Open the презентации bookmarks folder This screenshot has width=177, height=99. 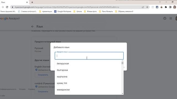(46, 12)
